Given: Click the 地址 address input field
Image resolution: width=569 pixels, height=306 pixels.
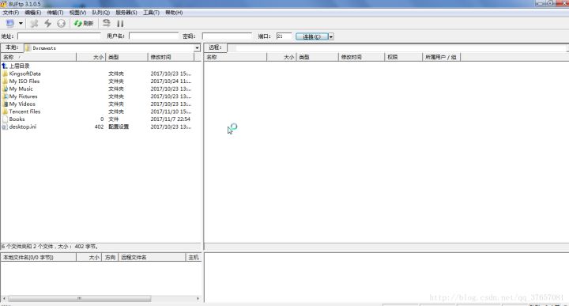Looking at the screenshot, I should (x=59, y=36).
